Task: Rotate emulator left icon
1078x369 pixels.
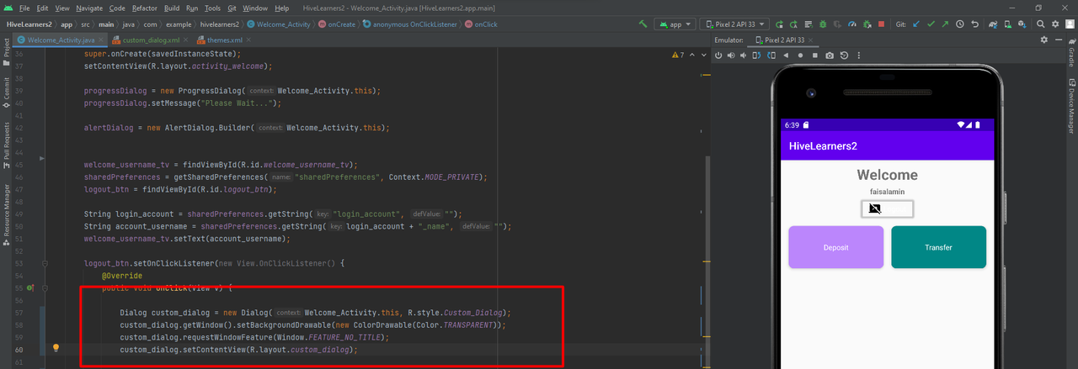Action: click(x=756, y=55)
